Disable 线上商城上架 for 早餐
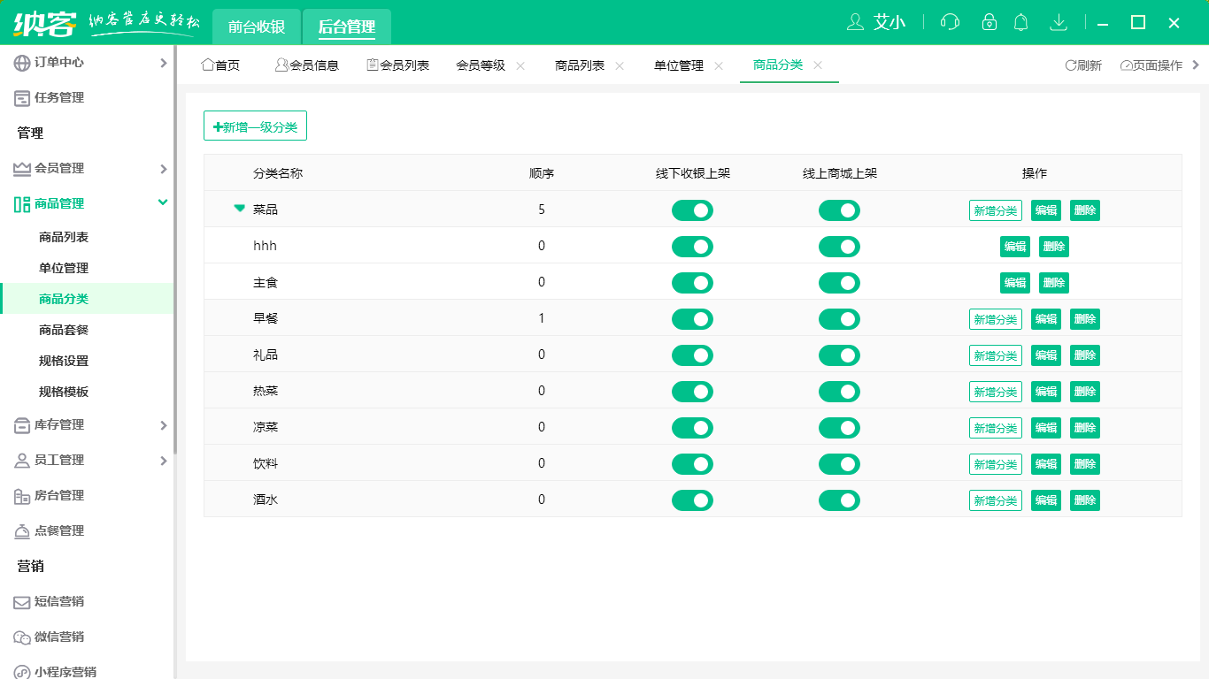The width and height of the screenshot is (1209, 679). pyautogui.click(x=839, y=319)
